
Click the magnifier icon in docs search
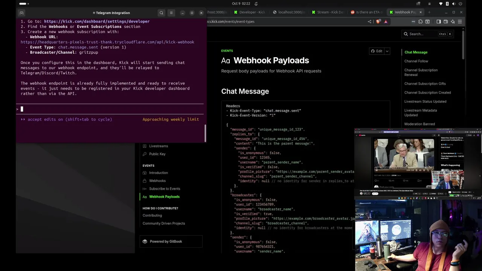point(406,34)
